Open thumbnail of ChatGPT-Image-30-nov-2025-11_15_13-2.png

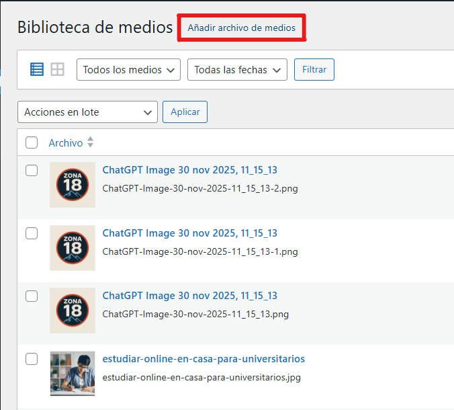pyautogui.click(x=73, y=185)
